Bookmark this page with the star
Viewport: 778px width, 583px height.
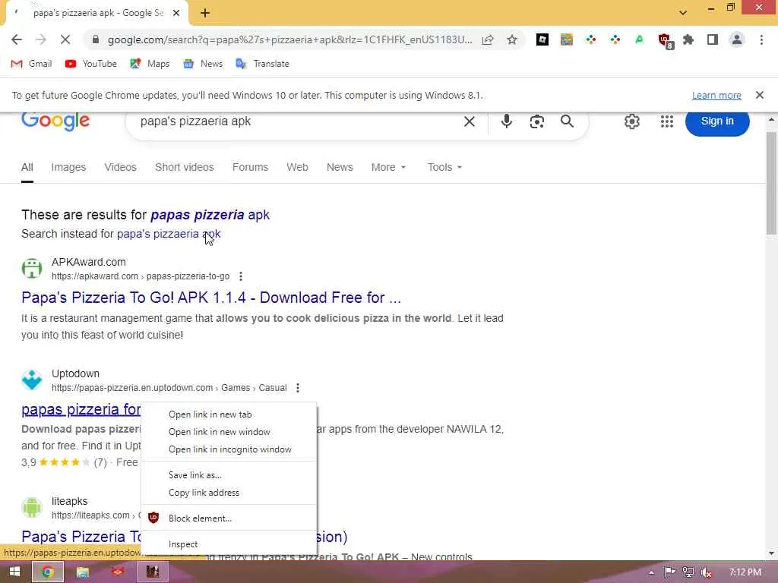(512, 39)
